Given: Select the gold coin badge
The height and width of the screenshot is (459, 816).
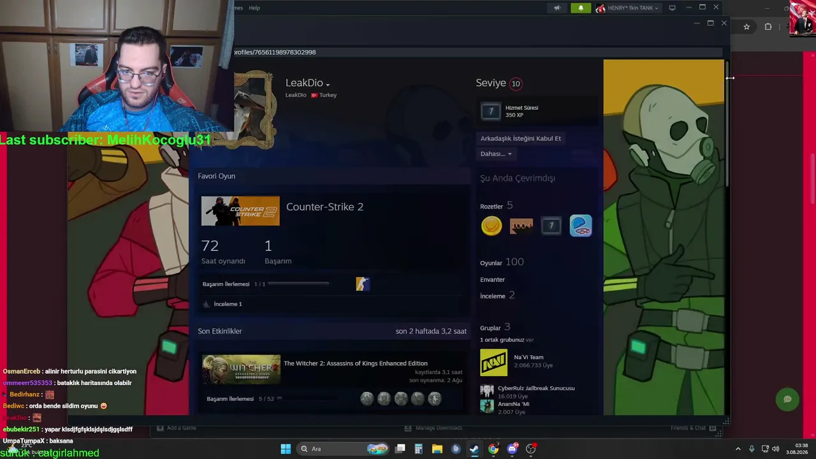Looking at the screenshot, I should click(492, 226).
